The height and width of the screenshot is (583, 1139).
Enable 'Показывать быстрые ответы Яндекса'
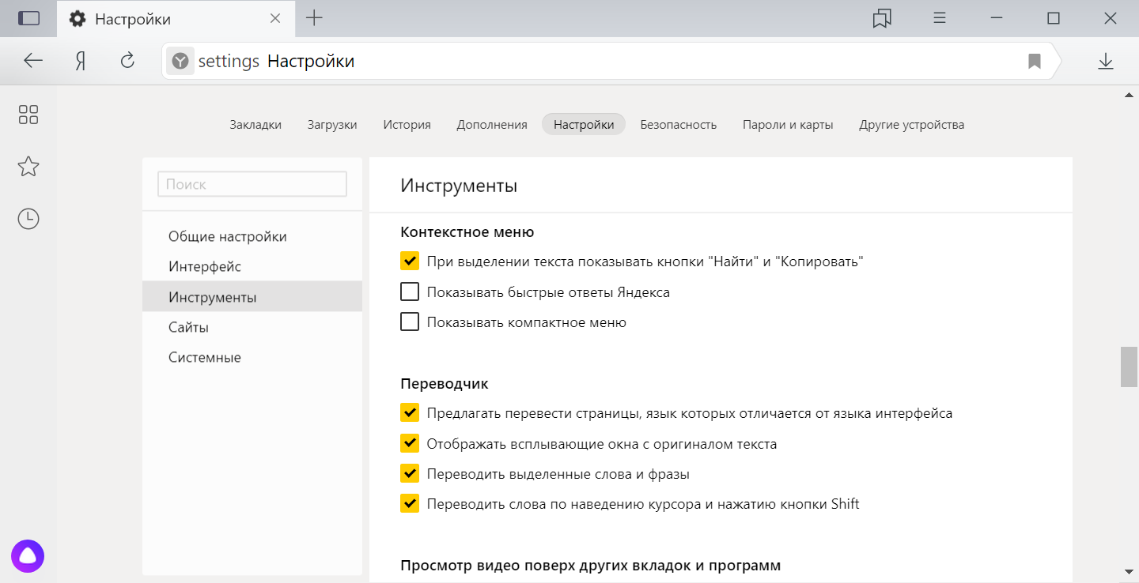[410, 292]
